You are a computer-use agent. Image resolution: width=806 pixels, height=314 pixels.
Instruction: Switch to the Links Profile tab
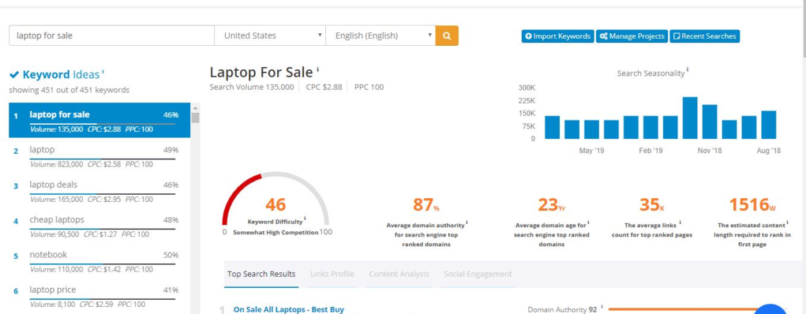(x=332, y=274)
